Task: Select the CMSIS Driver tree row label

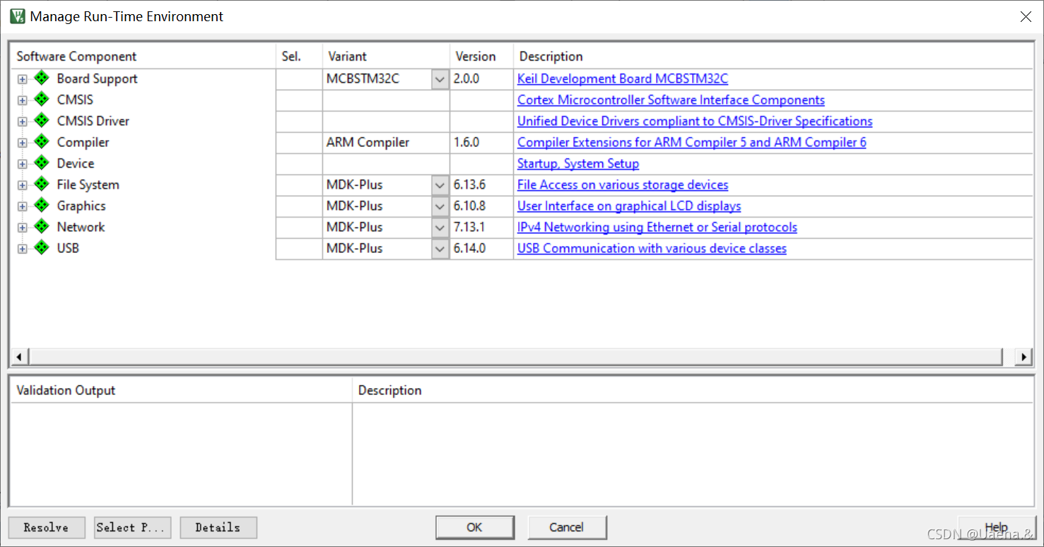Action: [x=93, y=121]
